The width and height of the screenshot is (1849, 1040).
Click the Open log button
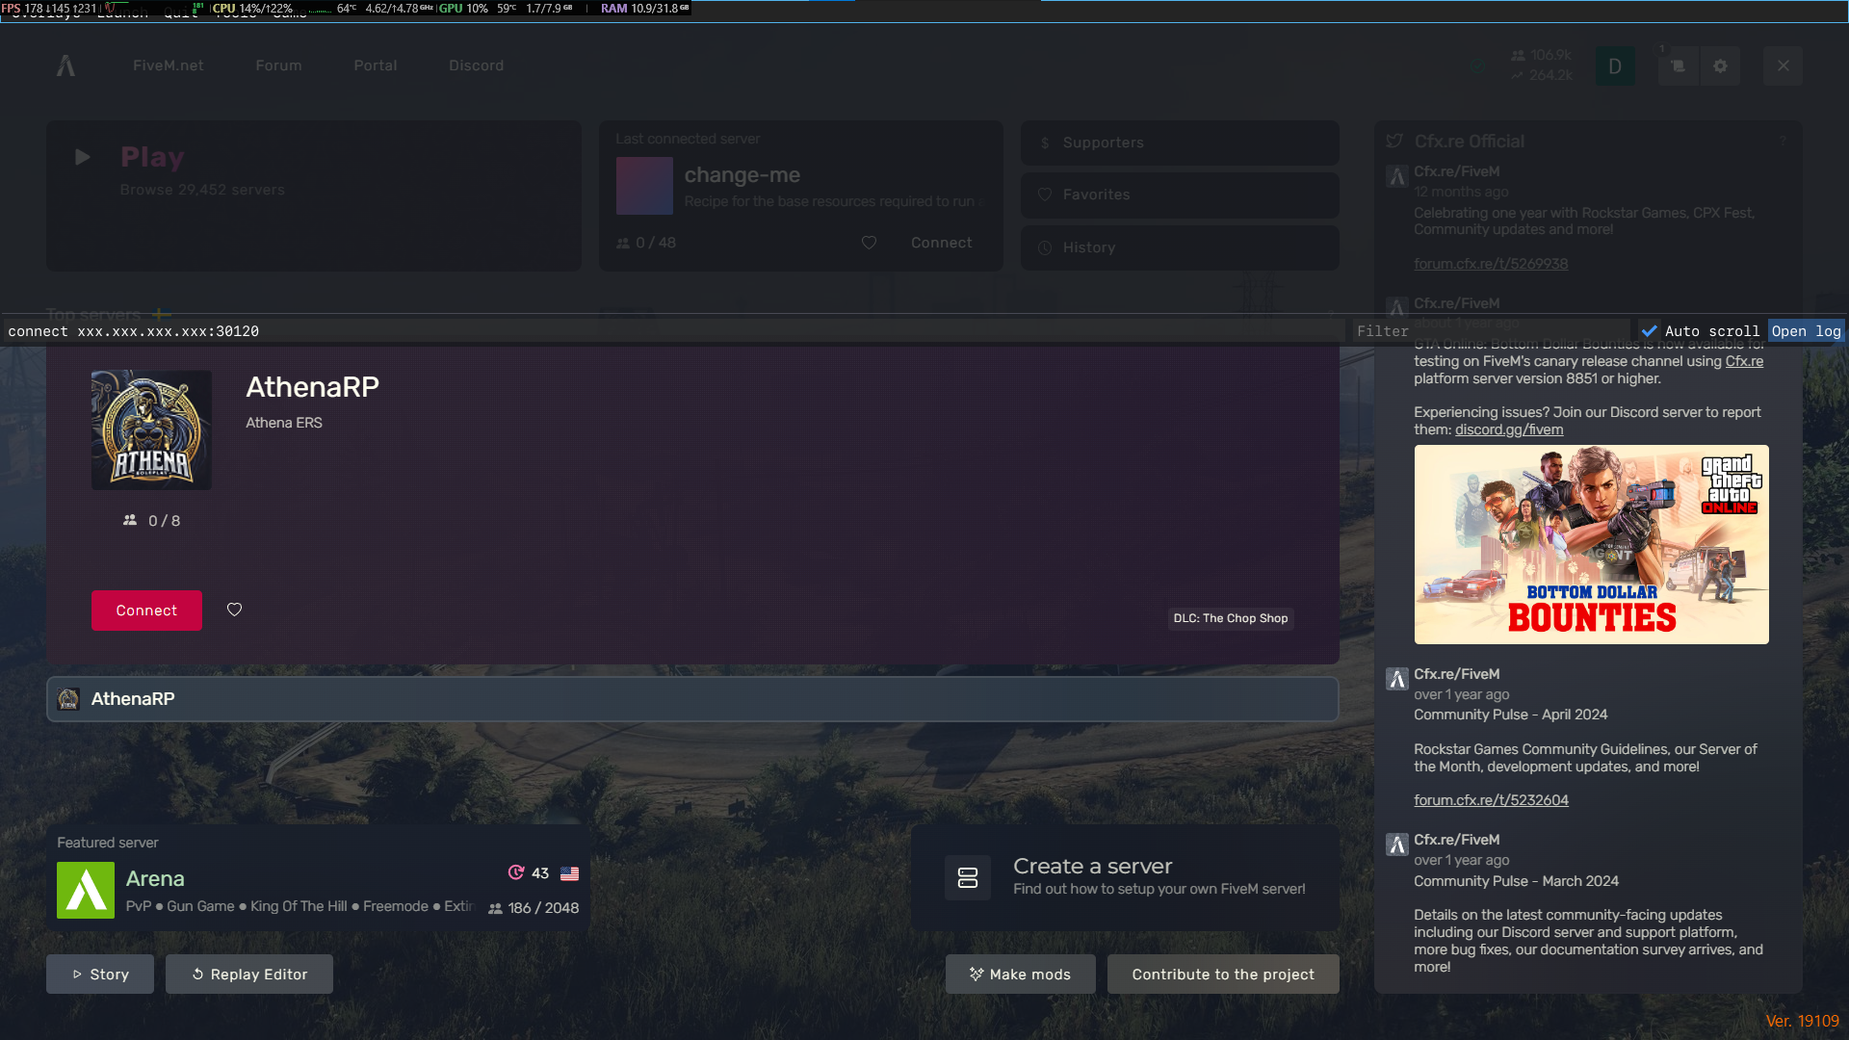tap(1806, 331)
